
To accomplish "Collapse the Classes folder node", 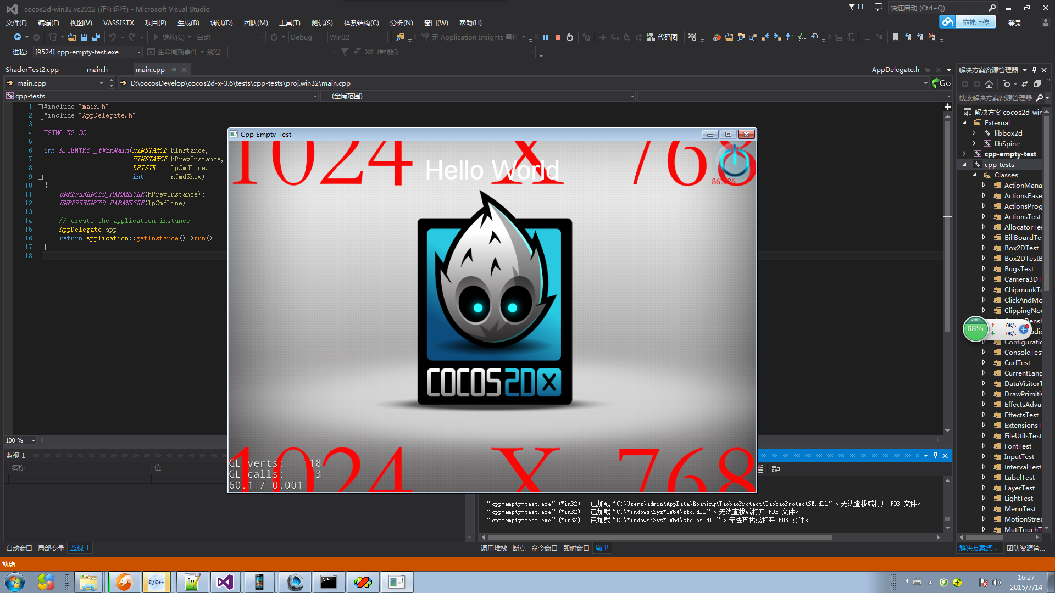I will 974,175.
